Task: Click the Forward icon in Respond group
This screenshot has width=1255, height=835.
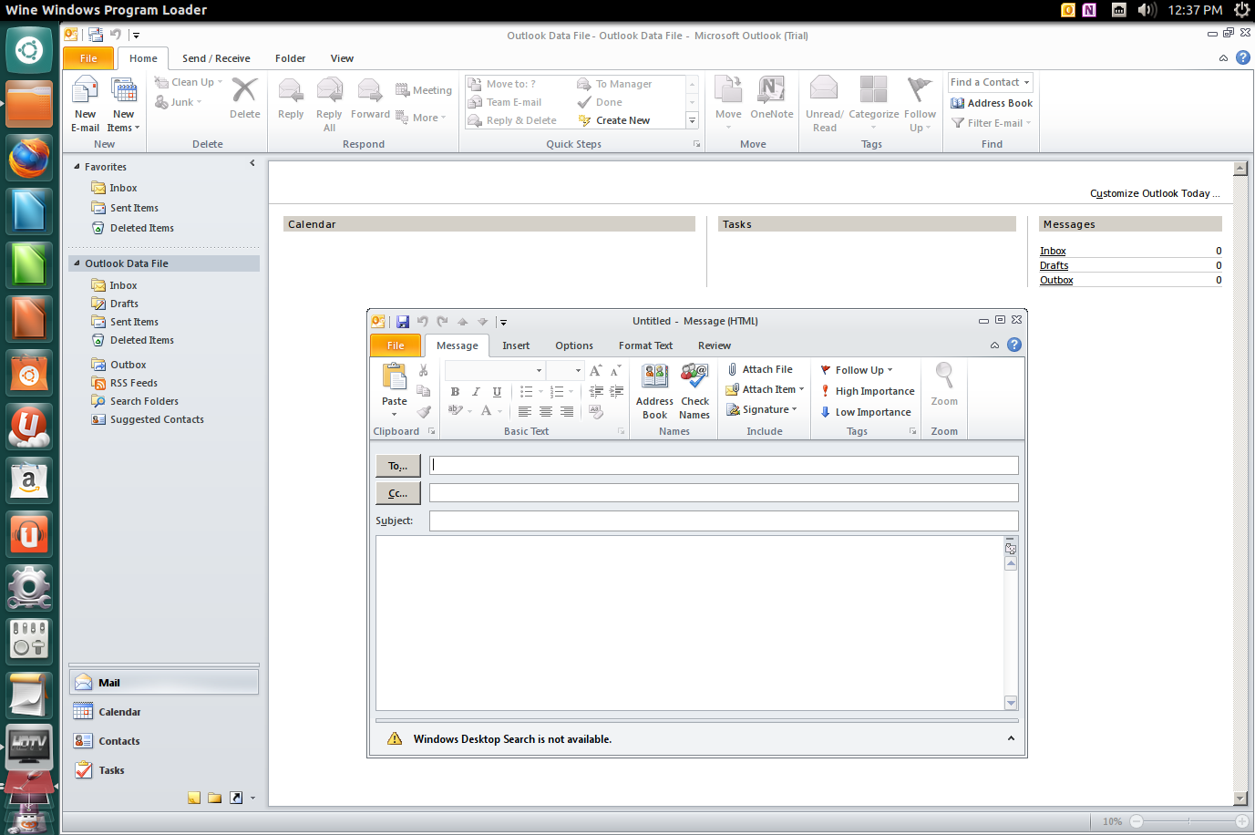Action: click(369, 90)
